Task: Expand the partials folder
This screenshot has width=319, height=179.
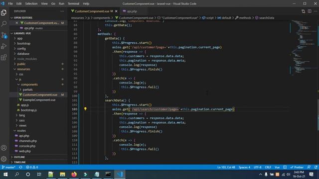Action: pos(28,89)
